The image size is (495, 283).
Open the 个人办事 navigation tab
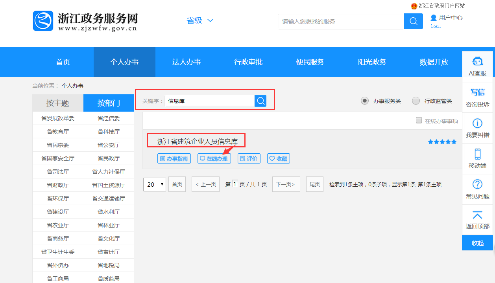[124, 62]
